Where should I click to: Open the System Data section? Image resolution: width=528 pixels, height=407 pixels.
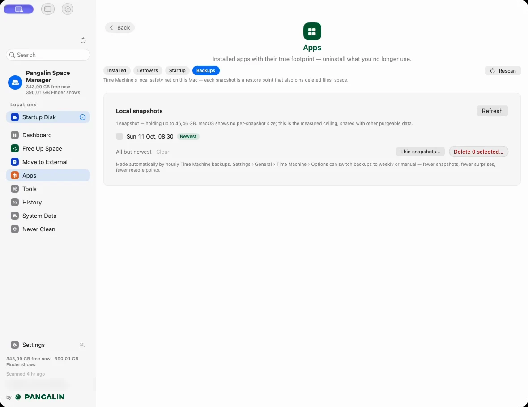pyautogui.click(x=48, y=216)
